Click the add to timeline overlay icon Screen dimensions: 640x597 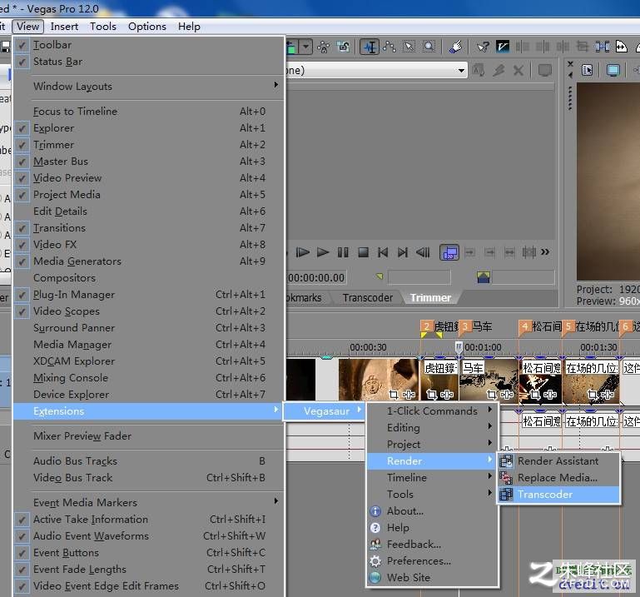tap(449, 253)
